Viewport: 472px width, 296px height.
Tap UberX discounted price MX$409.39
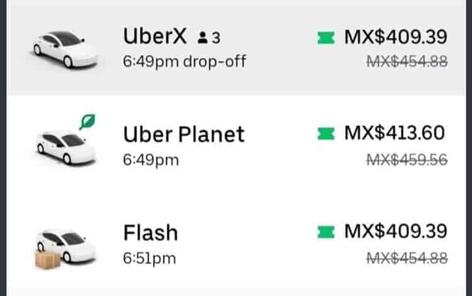pos(395,37)
